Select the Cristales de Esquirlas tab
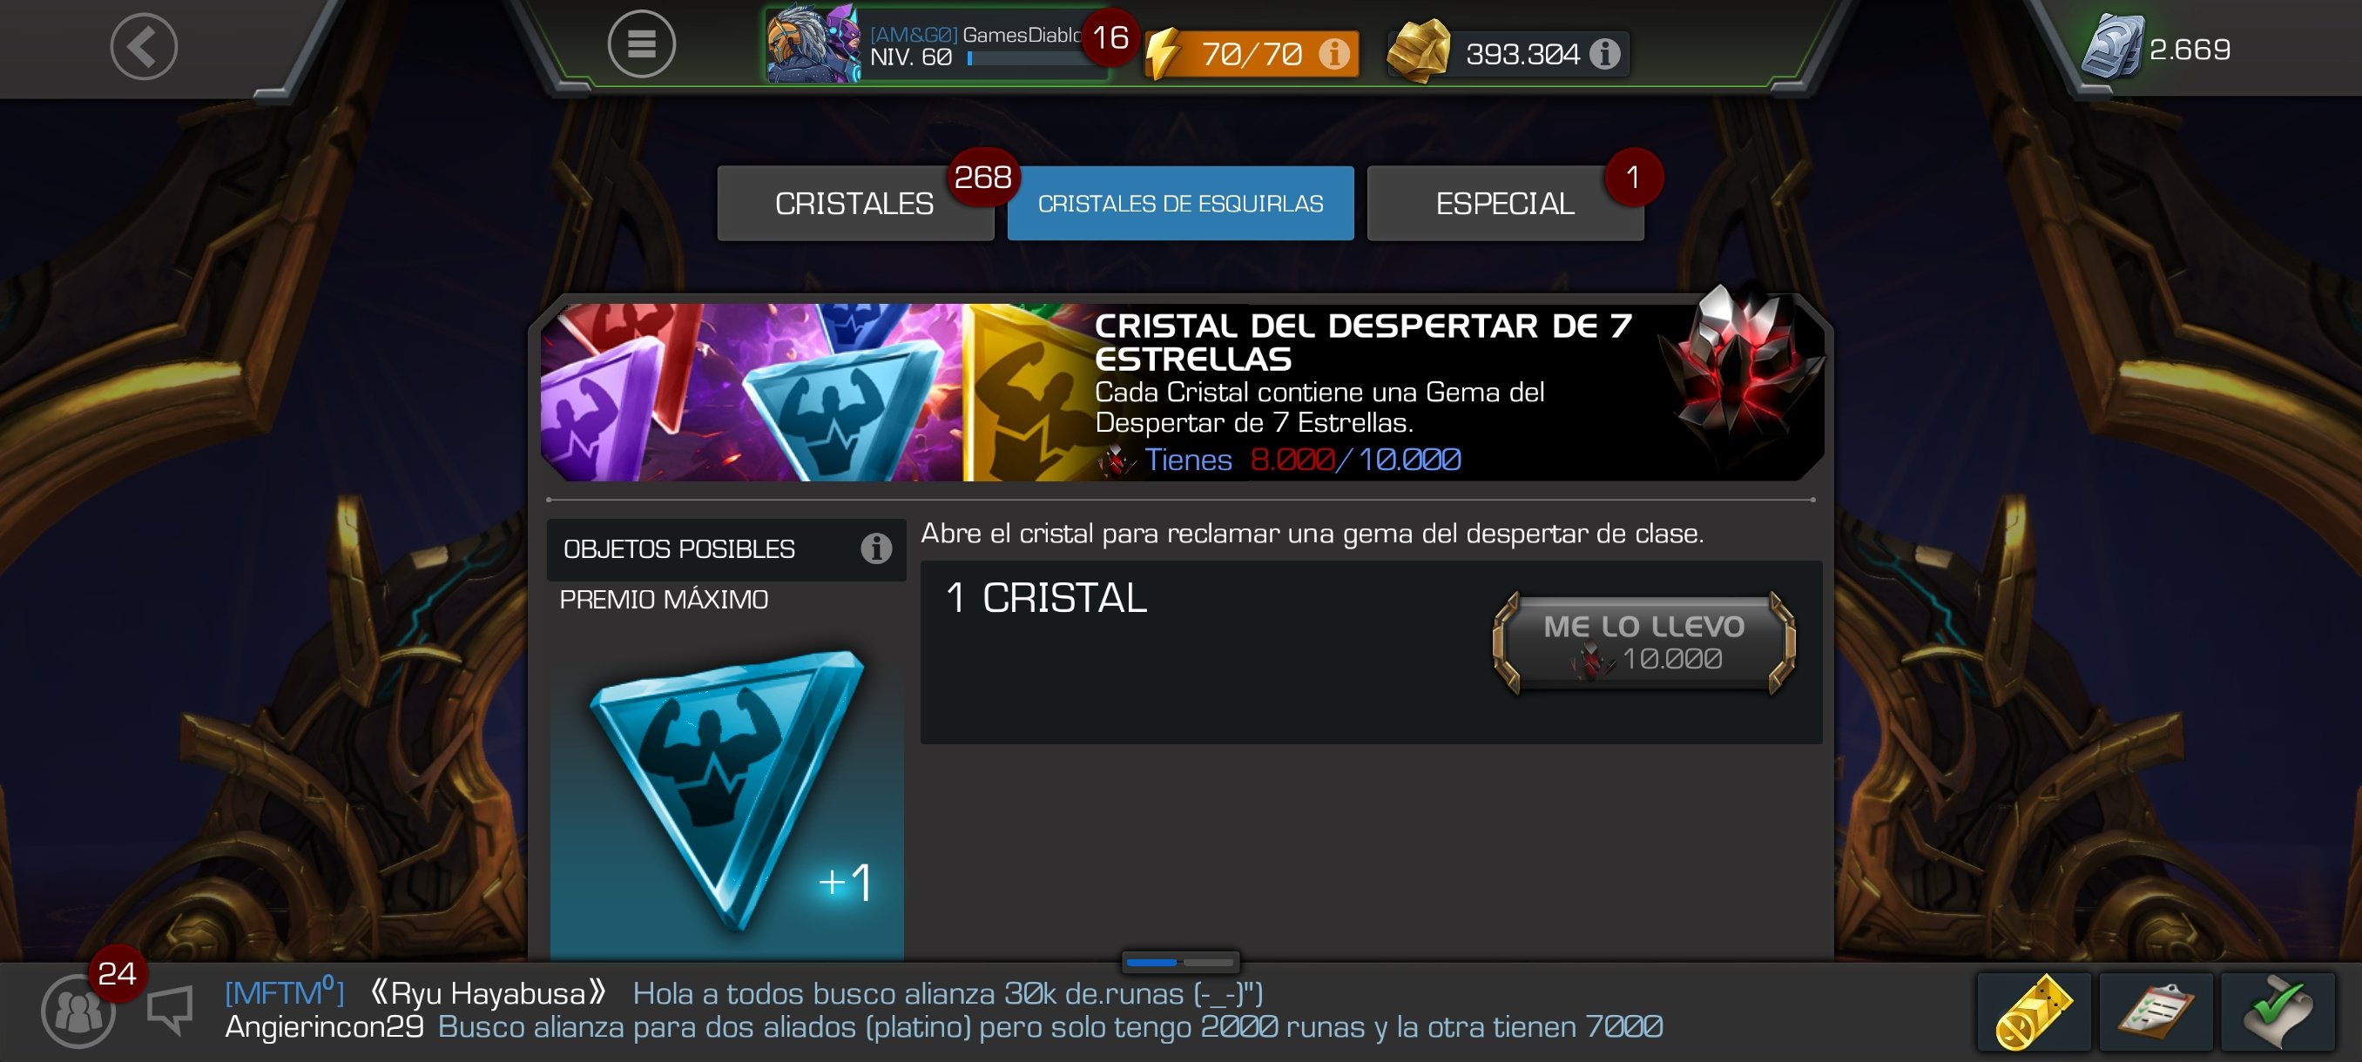The width and height of the screenshot is (2362, 1062). (1180, 204)
